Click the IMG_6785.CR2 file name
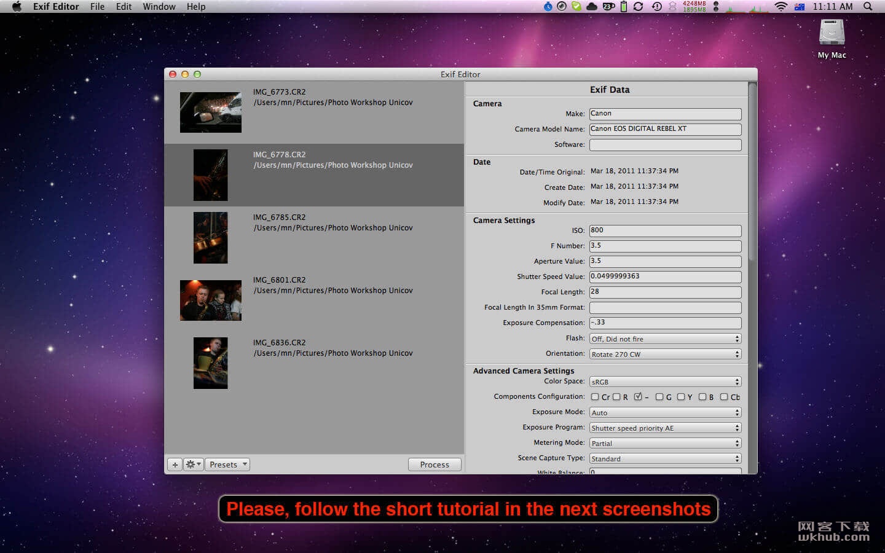The width and height of the screenshot is (885, 553). coord(279,218)
